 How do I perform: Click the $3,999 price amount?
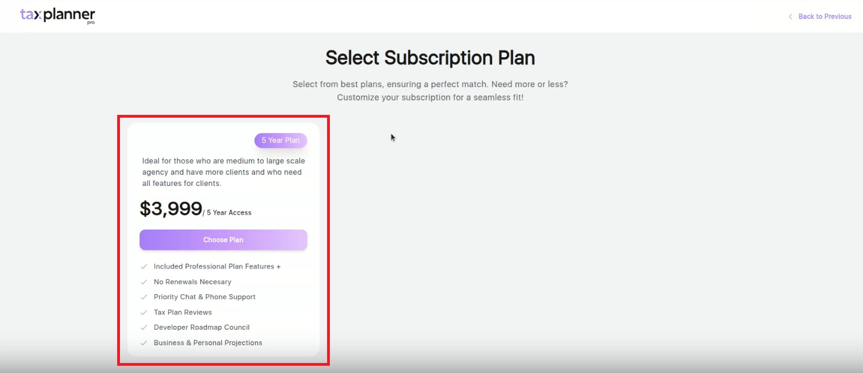[170, 209]
